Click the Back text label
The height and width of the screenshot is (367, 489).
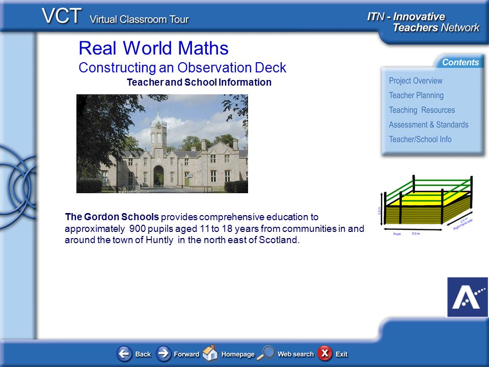click(143, 354)
